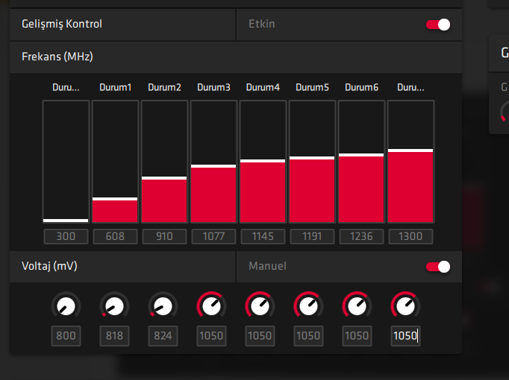Click the voltage knob under Durum6 column
509x380 pixels.
pyautogui.click(x=357, y=305)
